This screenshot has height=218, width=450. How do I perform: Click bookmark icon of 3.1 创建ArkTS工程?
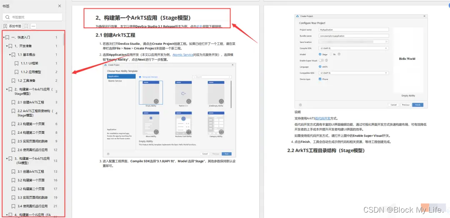point(13,171)
